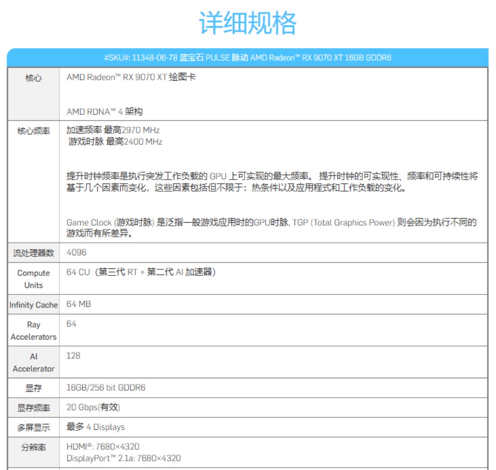Click the 核心 row label

click(34, 78)
